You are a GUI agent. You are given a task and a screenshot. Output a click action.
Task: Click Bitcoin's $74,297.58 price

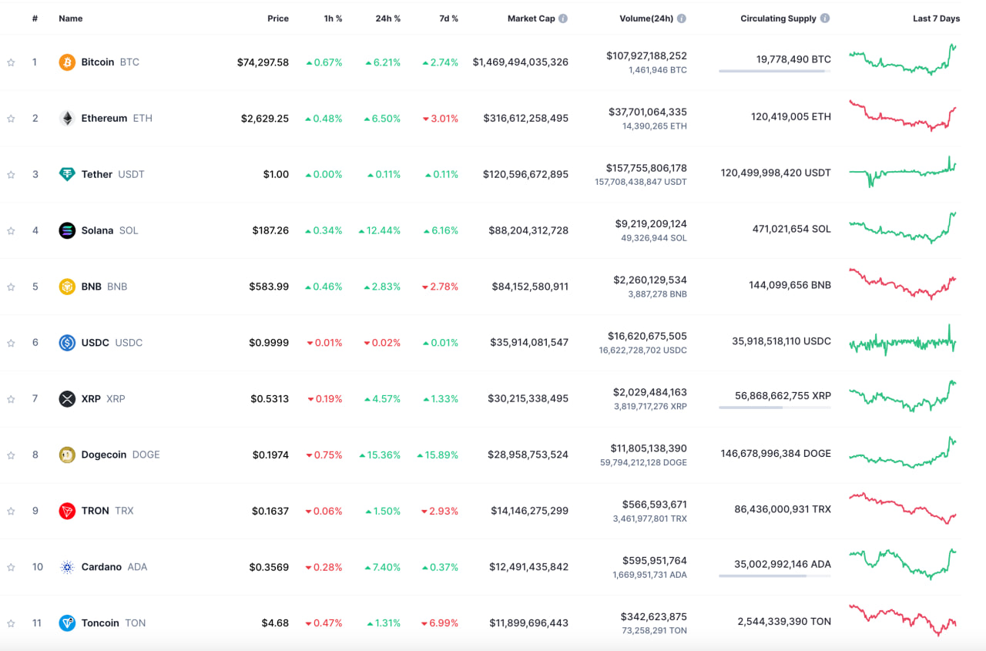click(263, 62)
